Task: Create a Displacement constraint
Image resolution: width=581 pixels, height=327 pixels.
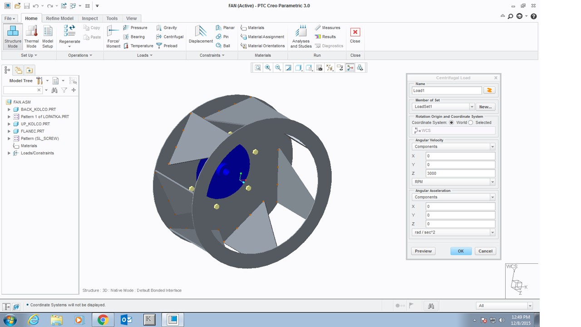Action: pyautogui.click(x=201, y=35)
